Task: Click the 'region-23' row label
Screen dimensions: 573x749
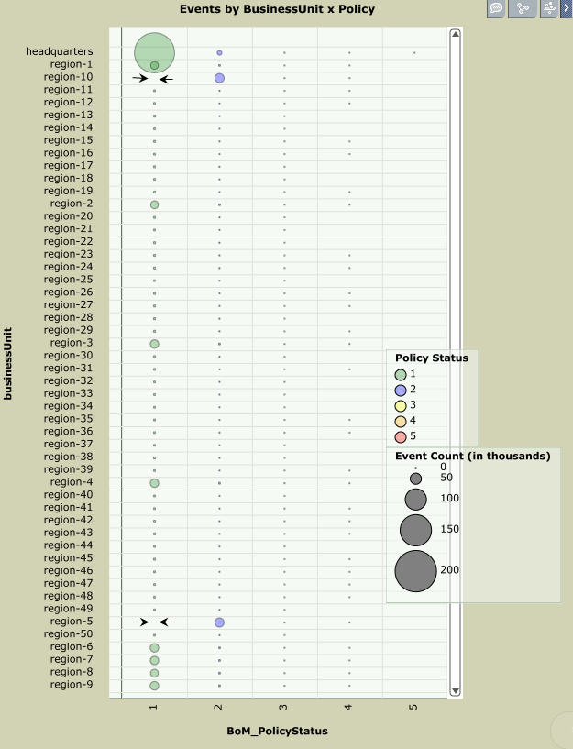Action: click(x=68, y=254)
